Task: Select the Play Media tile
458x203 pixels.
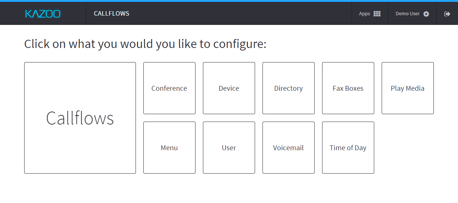Action: (408, 88)
